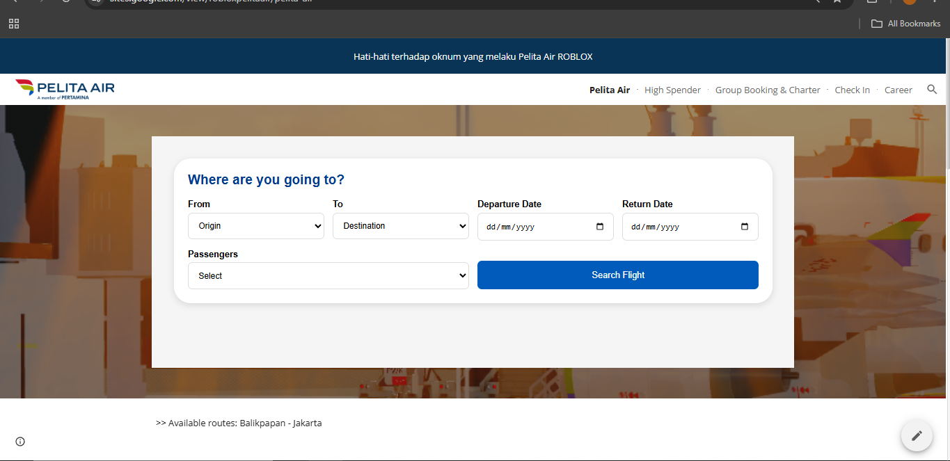Click the 'Passengers' field label
This screenshot has width=950, height=461.
pyautogui.click(x=213, y=254)
